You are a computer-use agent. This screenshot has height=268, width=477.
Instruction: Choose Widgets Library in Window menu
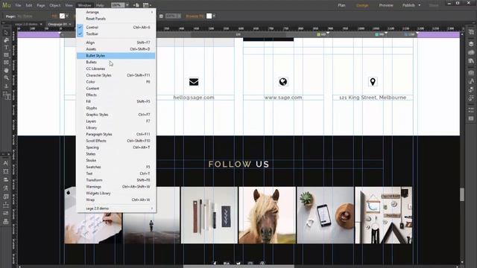tap(116, 194)
